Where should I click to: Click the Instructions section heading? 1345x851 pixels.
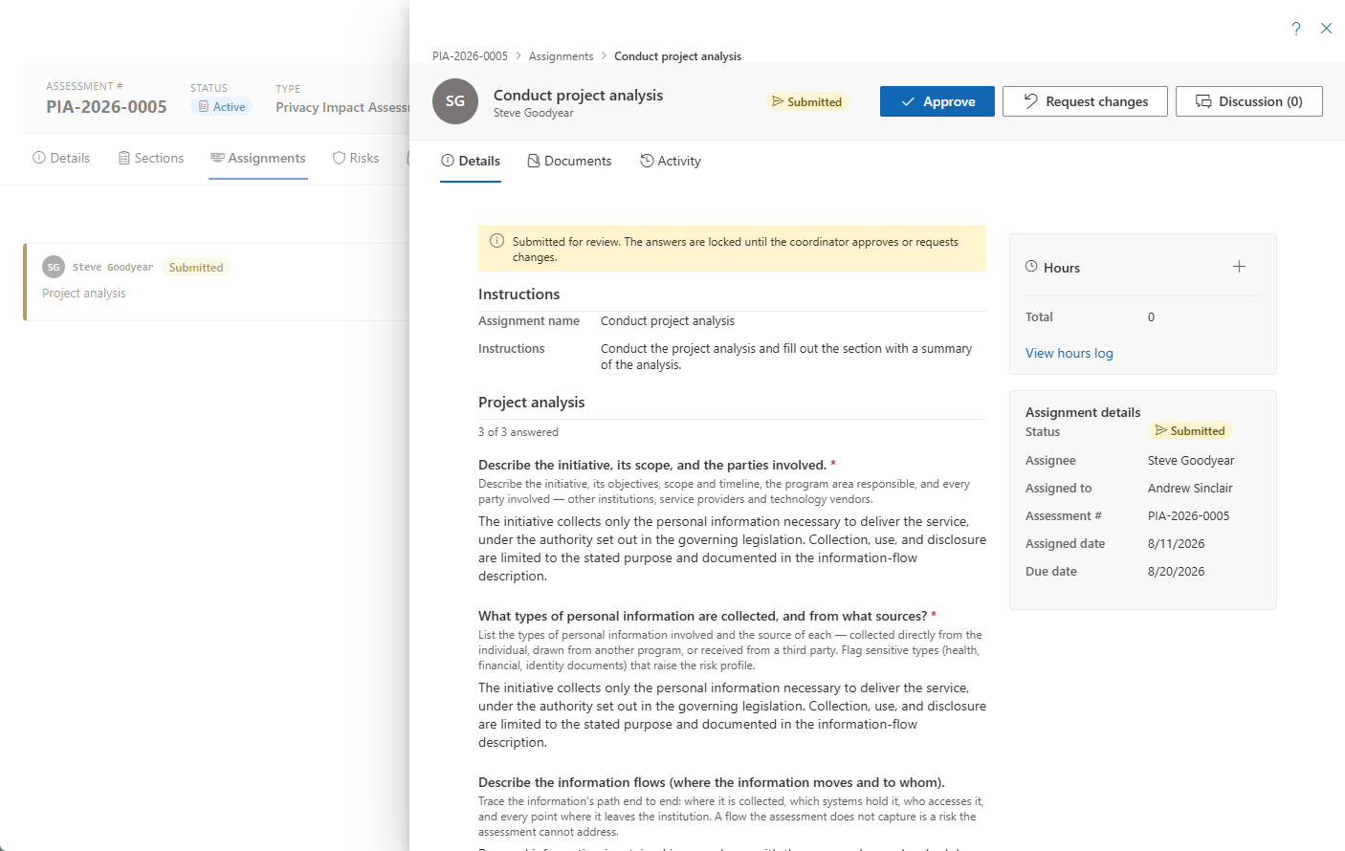point(518,295)
